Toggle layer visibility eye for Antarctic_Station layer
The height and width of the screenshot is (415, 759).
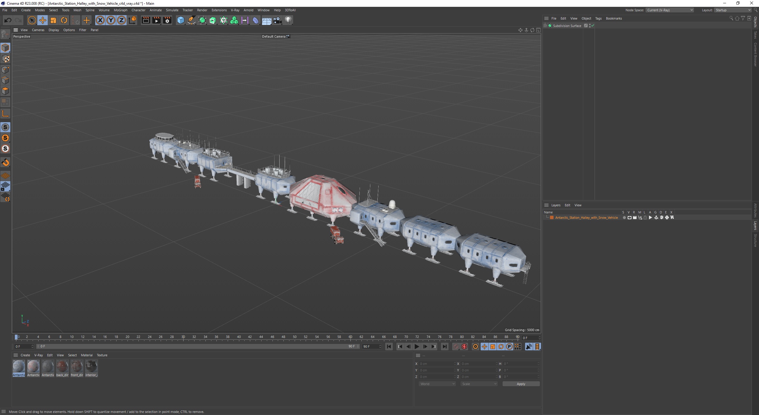[629, 218]
